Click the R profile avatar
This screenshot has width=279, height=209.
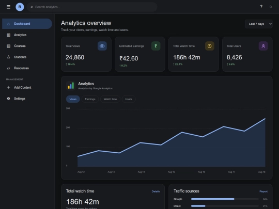(20, 7)
